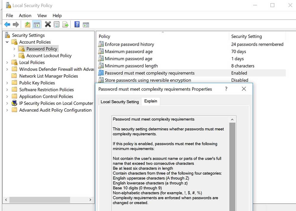Image resolution: width=296 pixels, height=211 pixels.
Task: Open the View menu
Action: [42, 15]
